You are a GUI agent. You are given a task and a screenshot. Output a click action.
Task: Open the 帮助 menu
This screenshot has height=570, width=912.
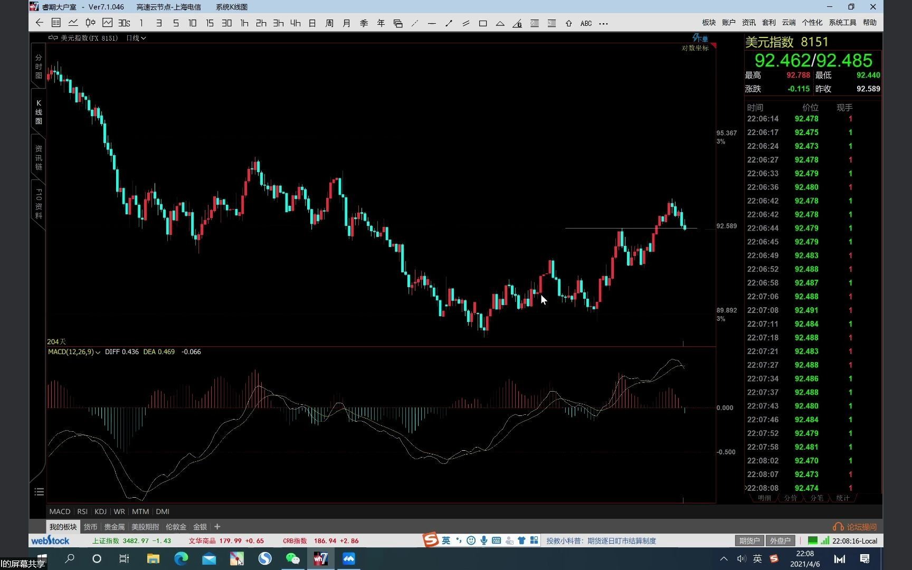point(870,23)
